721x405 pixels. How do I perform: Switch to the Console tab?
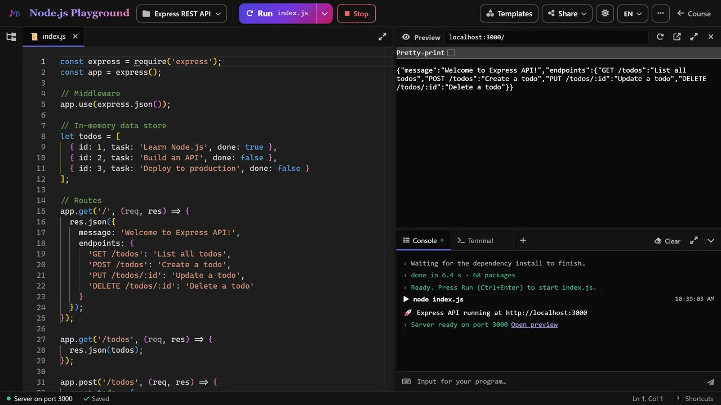tap(423, 241)
